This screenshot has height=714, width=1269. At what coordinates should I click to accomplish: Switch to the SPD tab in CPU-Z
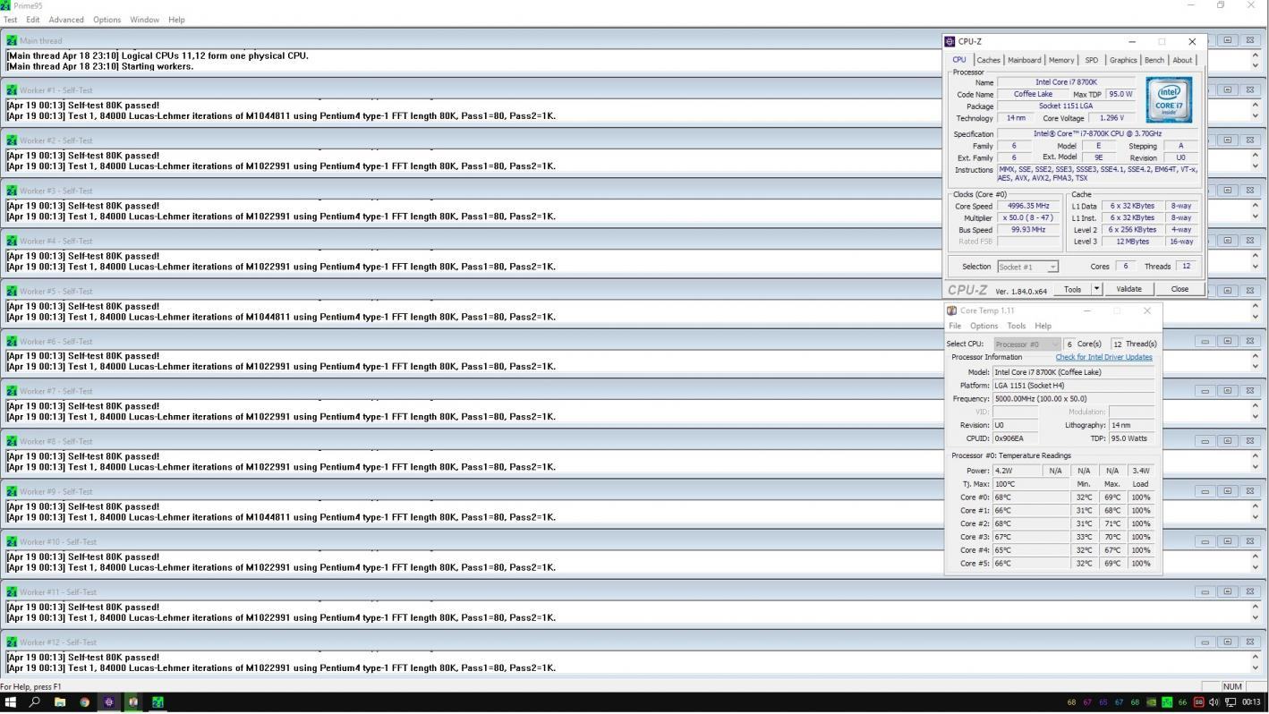[1092, 60]
